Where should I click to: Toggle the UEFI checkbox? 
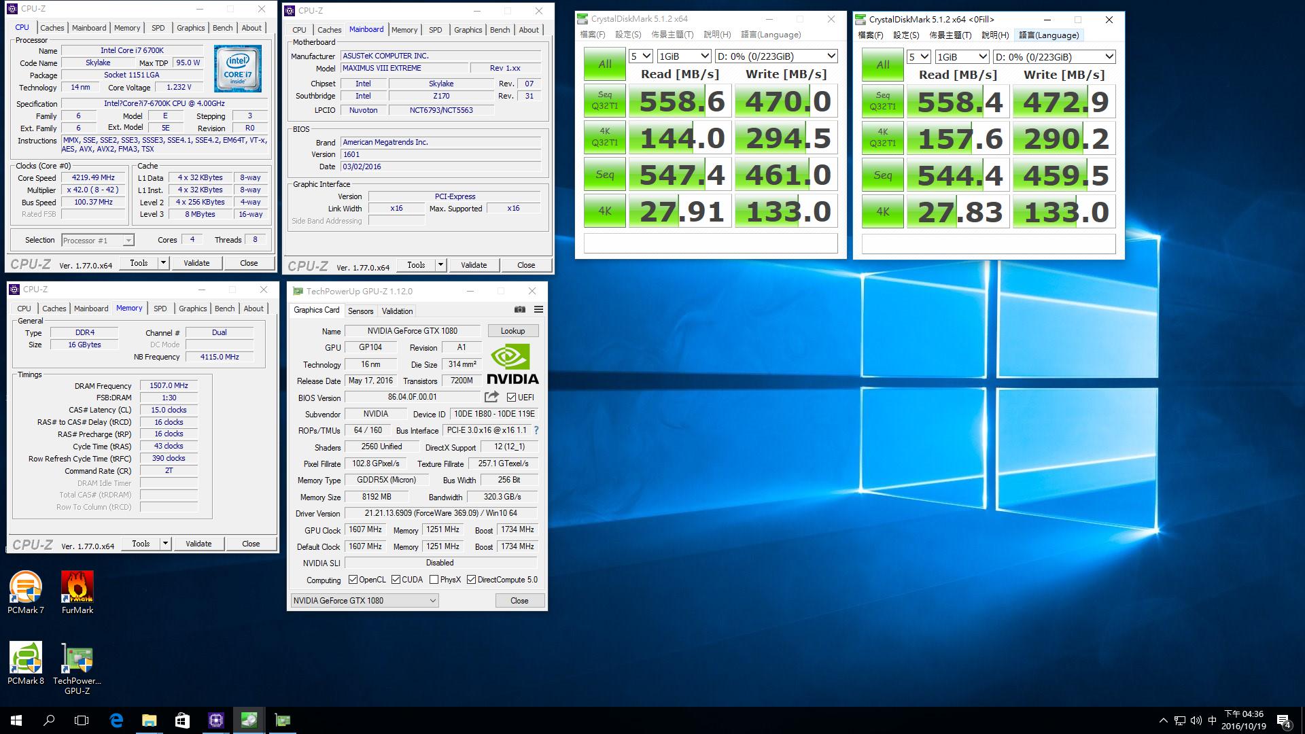(511, 398)
